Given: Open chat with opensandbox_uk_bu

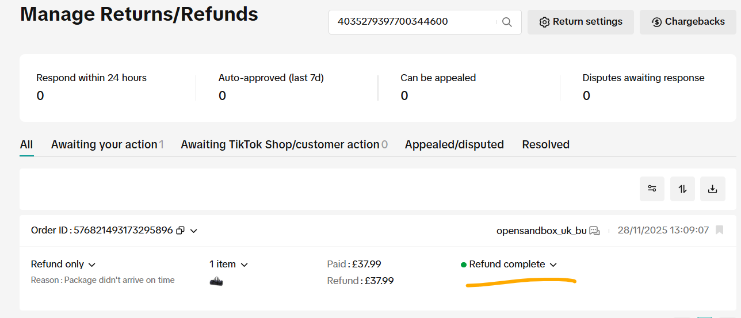Looking at the screenshot, I should [595, 231].
